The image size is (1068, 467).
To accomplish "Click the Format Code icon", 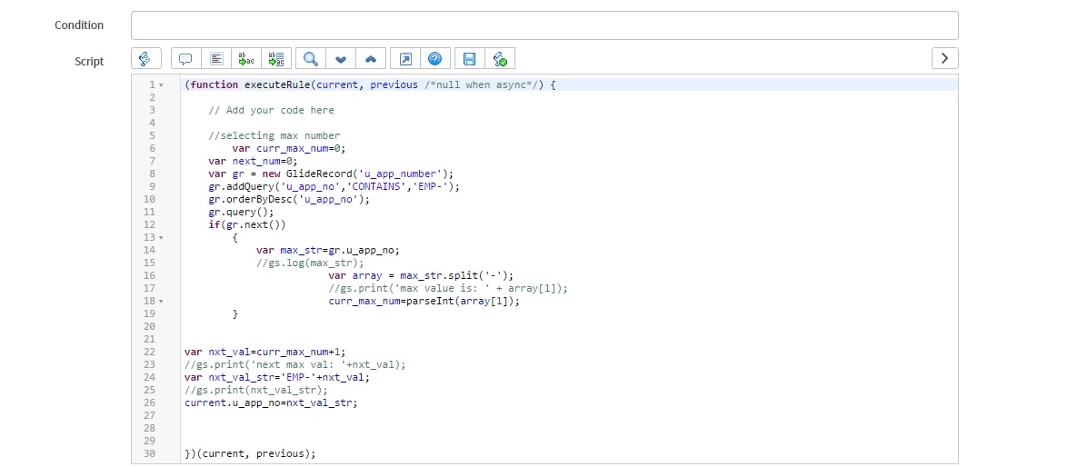I will 216,58.
